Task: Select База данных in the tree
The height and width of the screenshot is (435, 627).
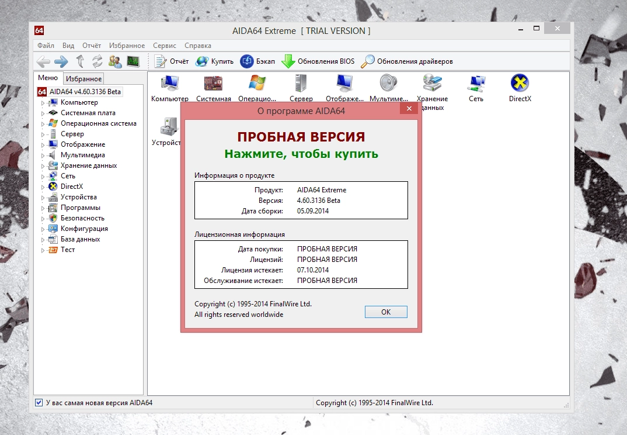Action: [x=80, y=239]
